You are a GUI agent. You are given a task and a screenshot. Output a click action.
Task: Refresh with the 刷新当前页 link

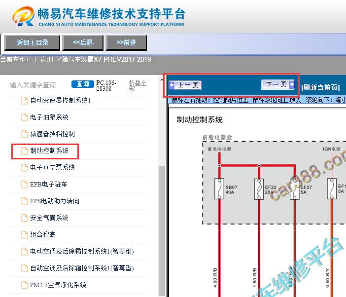click(x=320, y=87)
